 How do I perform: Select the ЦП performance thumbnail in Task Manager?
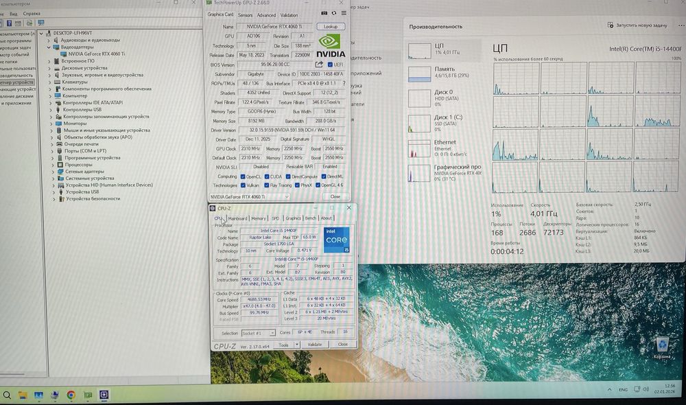(420, 50)
